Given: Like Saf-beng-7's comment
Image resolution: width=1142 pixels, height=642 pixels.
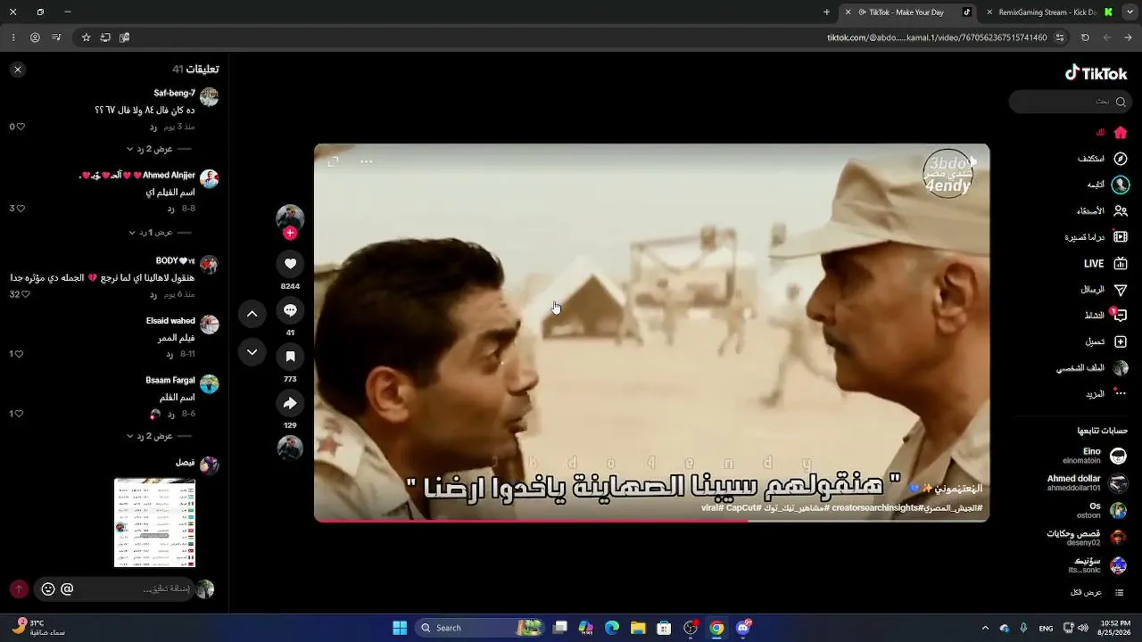Looking at the screenshot, I should click(21, 127).
